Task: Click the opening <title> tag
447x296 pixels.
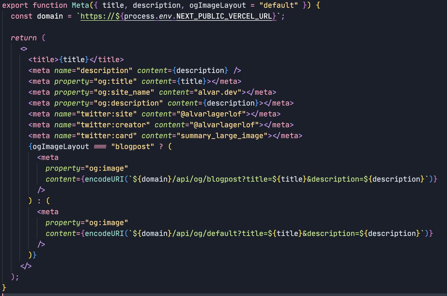Action: [43, 59]
